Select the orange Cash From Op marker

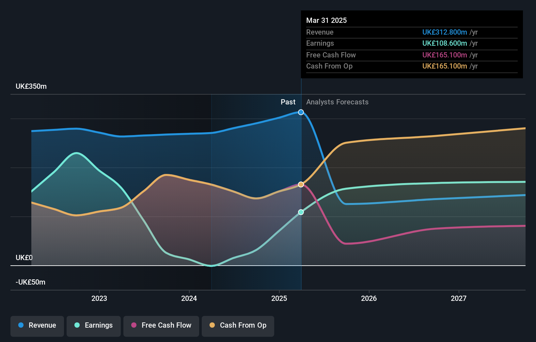pos(301,184)
